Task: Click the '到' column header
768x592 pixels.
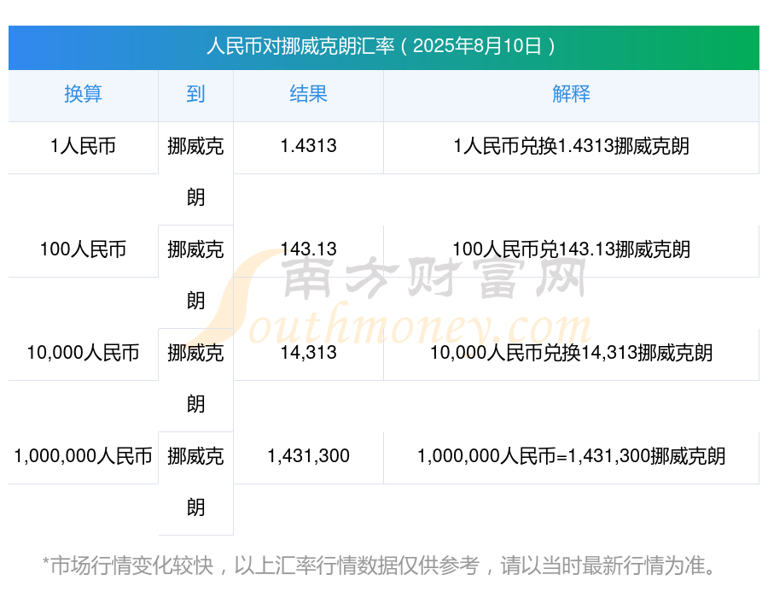Action: [195, 94]
